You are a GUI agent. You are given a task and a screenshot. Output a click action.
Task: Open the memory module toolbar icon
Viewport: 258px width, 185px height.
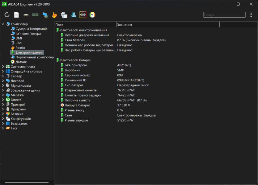pos(35,15)
